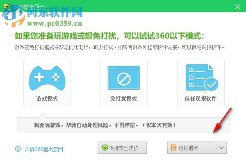Close the 360安全卫士 dialog
Image resolution: width=246 pixels, height=164 pixels.
coord(237,7)
